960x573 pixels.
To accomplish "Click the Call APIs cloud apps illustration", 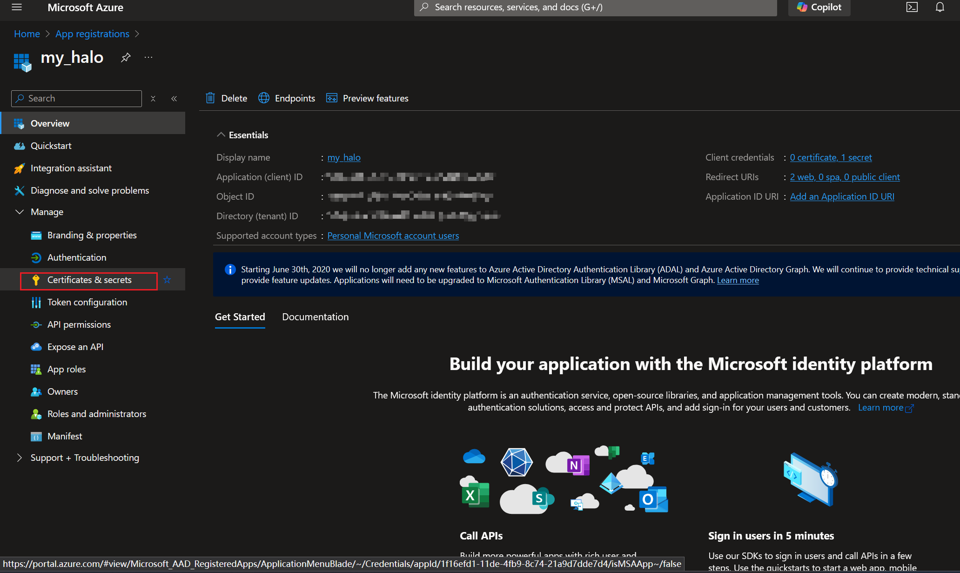I will click(564, 479).
